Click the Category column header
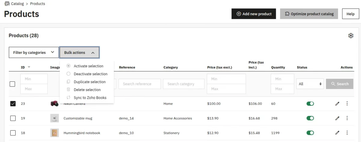Viewport: 361px width, 142px height. pos(171,67)
